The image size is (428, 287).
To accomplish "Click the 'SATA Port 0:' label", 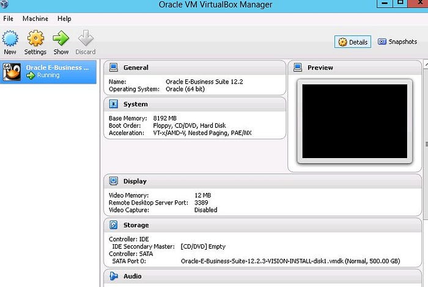I will coord(129,261).
